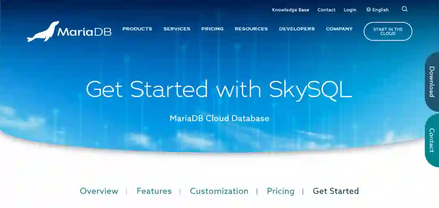
Task: Open the Services menu
Action: click(177, 29)
